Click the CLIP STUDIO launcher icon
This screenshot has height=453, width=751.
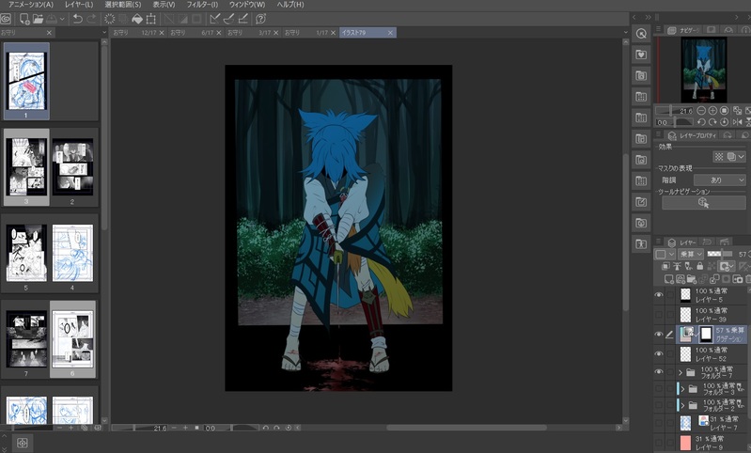[x=7, y=19]
